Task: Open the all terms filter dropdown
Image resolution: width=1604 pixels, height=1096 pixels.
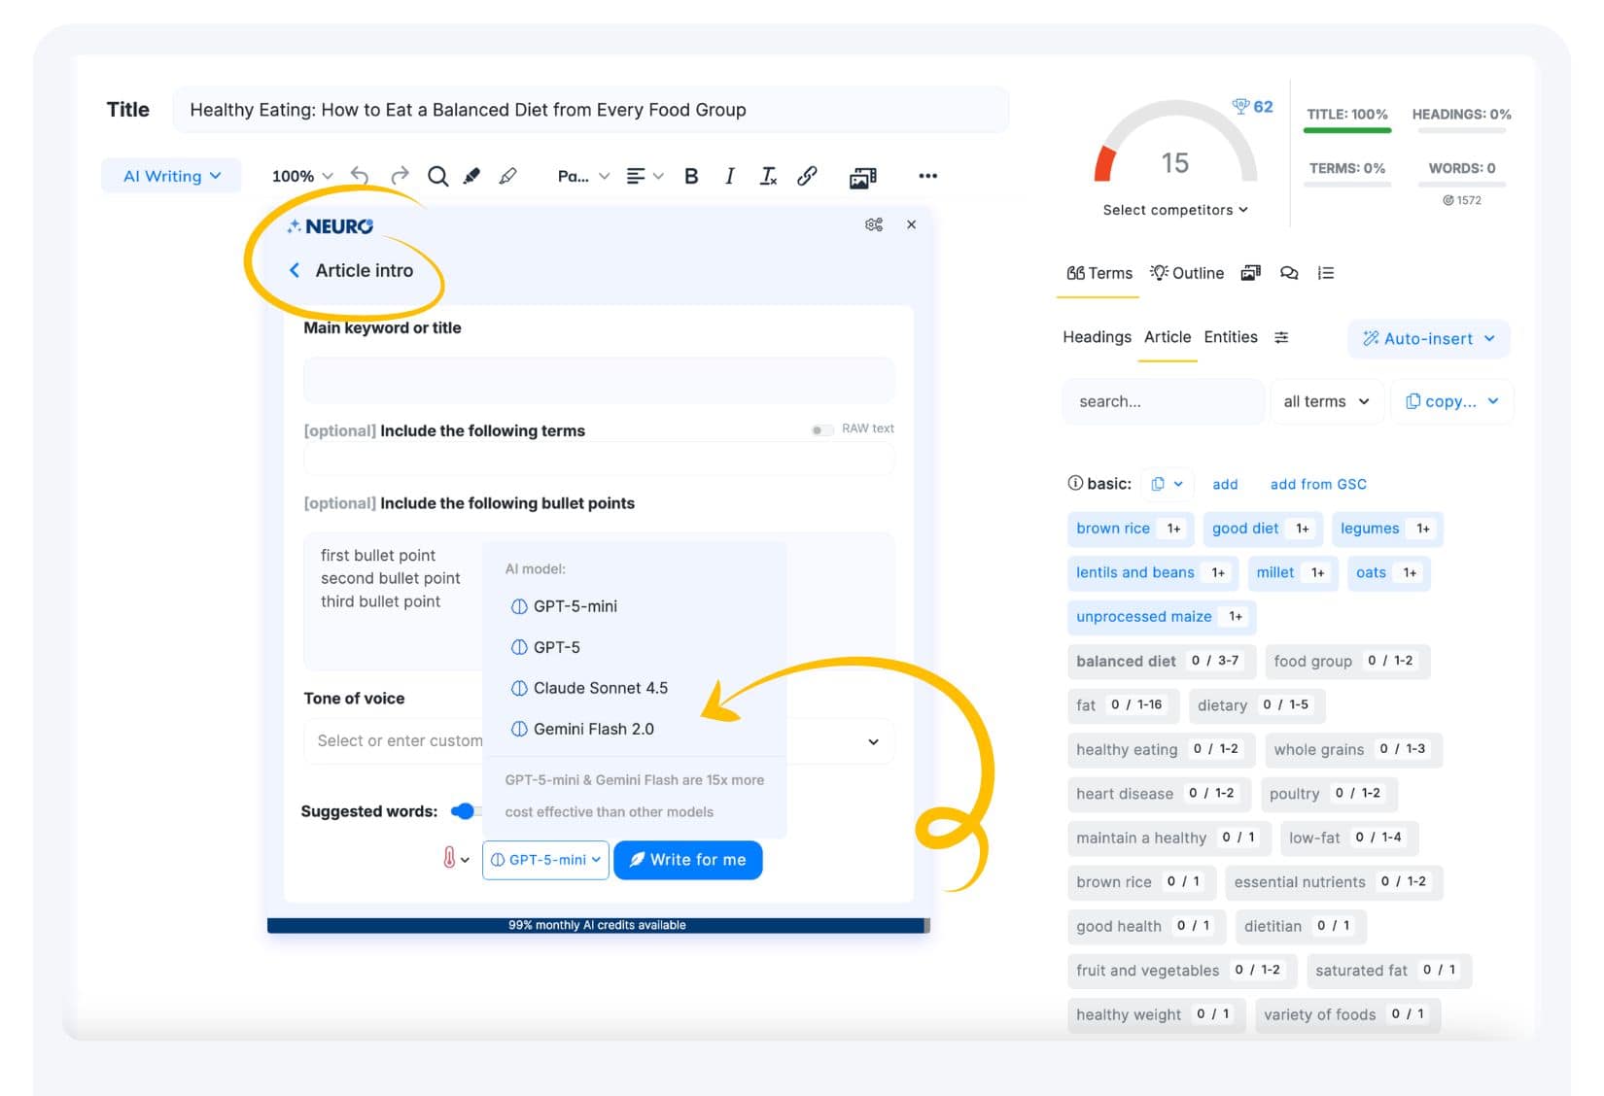Action: (1326, 401)
